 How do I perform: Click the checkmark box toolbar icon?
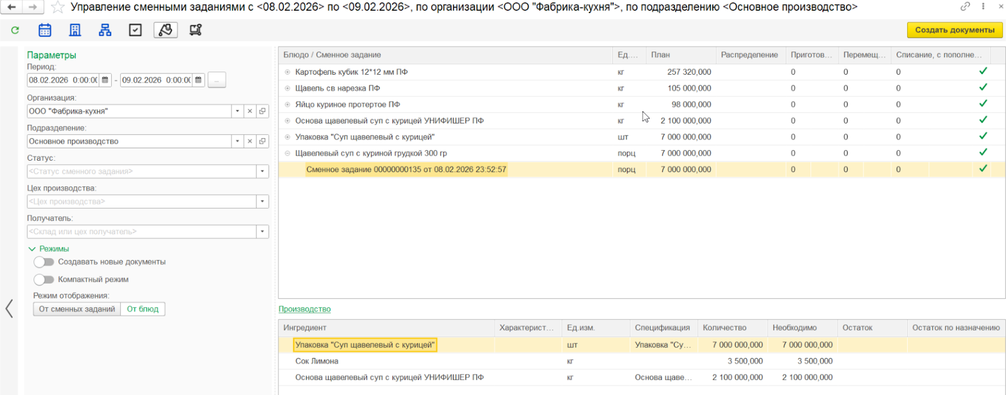(135, 30)
